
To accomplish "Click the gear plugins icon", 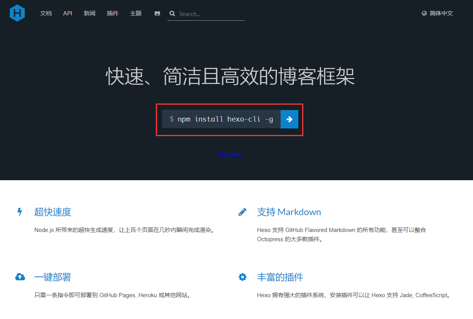I will pyautogui.click(x=242, y=277).
